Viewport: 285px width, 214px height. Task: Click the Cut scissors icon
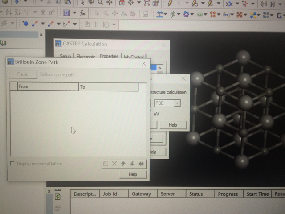pos(49,2)
